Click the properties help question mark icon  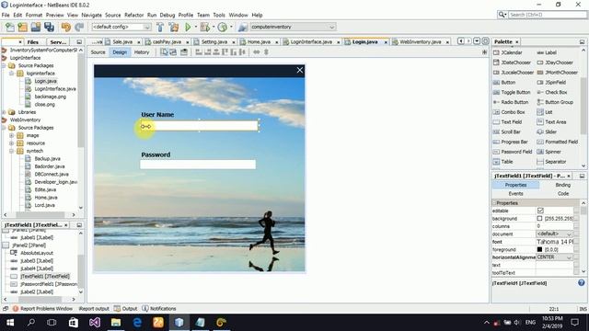coord(581,283)
